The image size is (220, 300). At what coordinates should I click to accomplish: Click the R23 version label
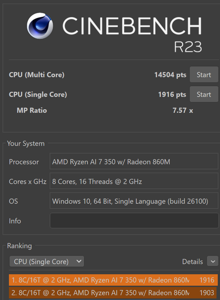click(188, 47)
